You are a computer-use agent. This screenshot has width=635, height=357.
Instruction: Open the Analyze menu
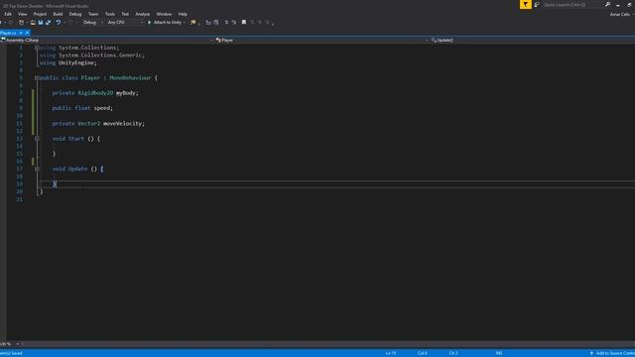[142, 14]
